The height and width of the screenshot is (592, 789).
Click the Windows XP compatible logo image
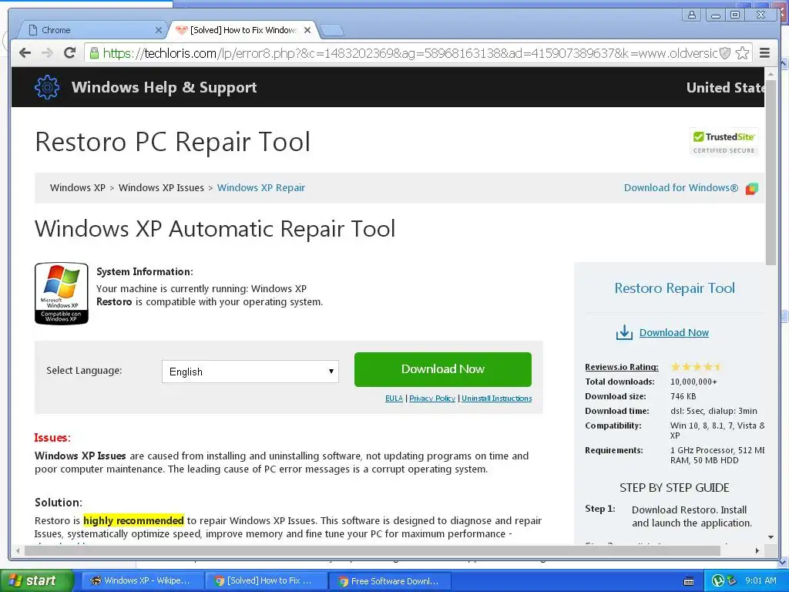[62, 293]
